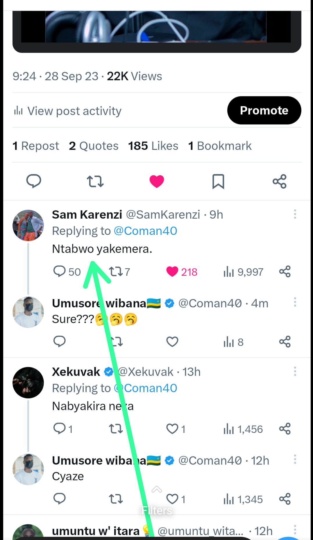Viewport: 313px width, 540px height.
Task: Share the main post with share icon
Action: pos(280,181)
